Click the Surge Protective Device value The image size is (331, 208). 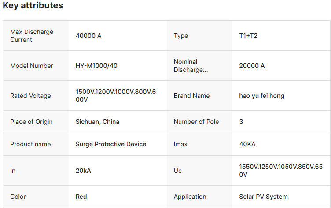(x=111, y=144)
